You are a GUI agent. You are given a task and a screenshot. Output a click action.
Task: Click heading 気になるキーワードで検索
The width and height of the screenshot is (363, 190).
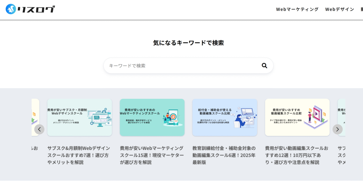point(189,43)
